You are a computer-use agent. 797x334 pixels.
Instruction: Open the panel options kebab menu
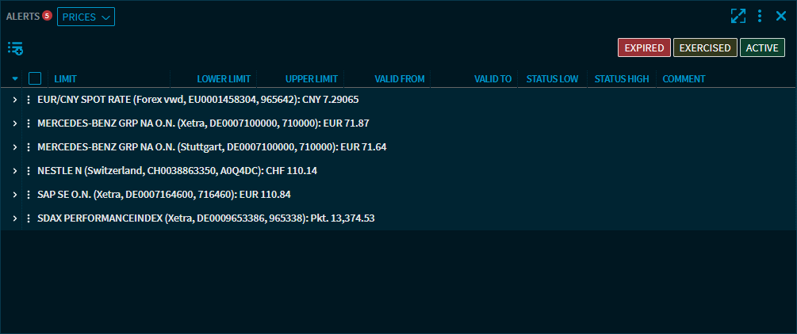pyautogui.click(x=760, y=16)
